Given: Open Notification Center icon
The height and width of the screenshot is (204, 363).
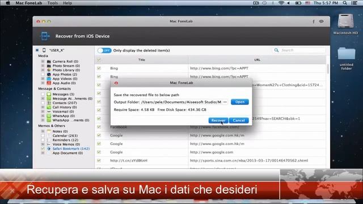Looking at the screenshot, I should 354,3.
